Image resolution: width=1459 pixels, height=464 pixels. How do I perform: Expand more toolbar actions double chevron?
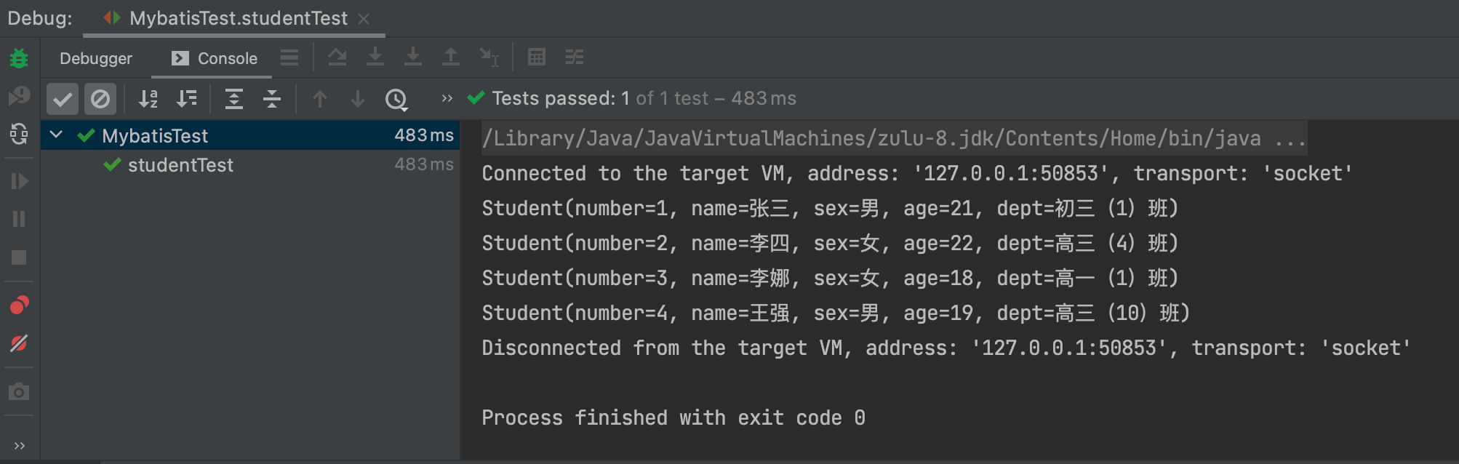tap(447, 98)
